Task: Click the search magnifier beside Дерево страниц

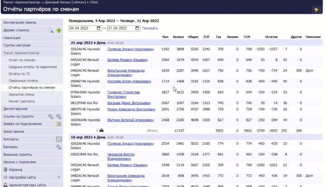Action: point(51,30)
